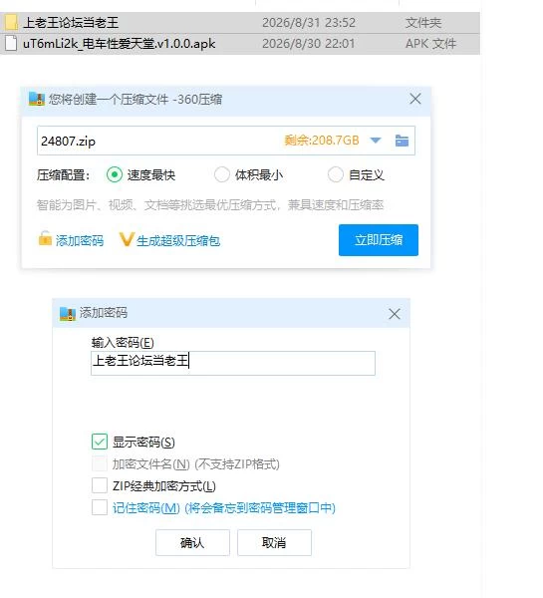The height and width of the screenshot is (598, 543).
Task: Select the 速度最快 compression option
Action: [115, 175]
